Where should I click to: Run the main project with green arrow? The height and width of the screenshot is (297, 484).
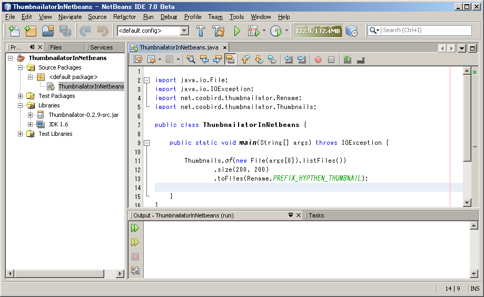(237, 31)
